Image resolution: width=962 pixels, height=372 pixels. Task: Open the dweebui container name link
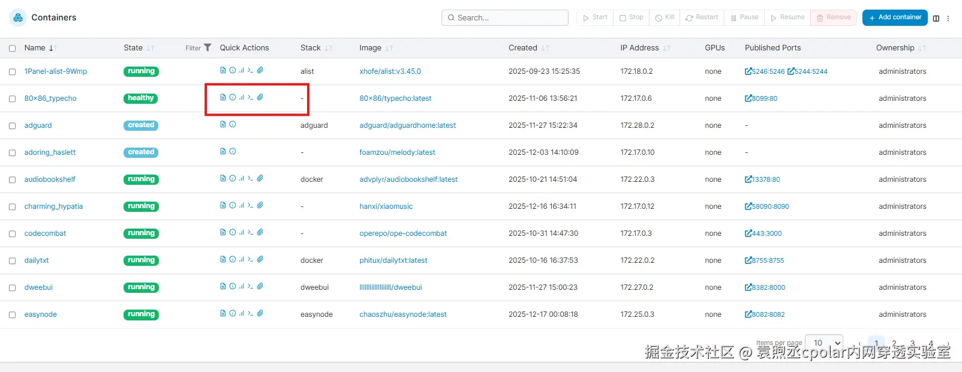[38, 287]
